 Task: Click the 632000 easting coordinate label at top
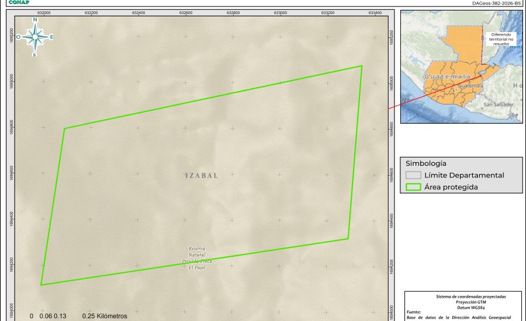pos(43,12)
